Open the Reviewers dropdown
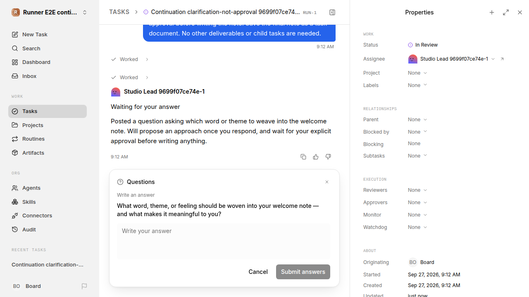Viewport: 529px width, 297px height. click(x=417, y=190)
